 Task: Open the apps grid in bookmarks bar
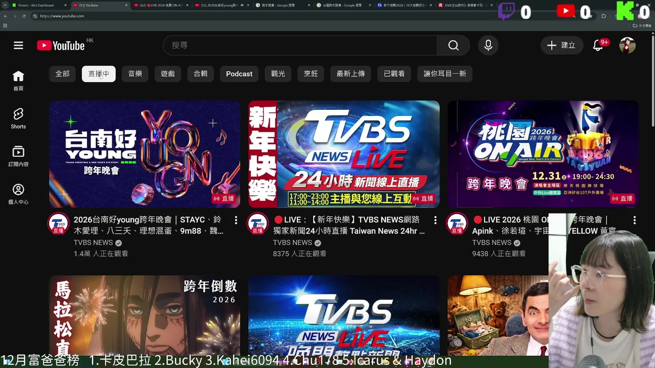coord(5,25)
